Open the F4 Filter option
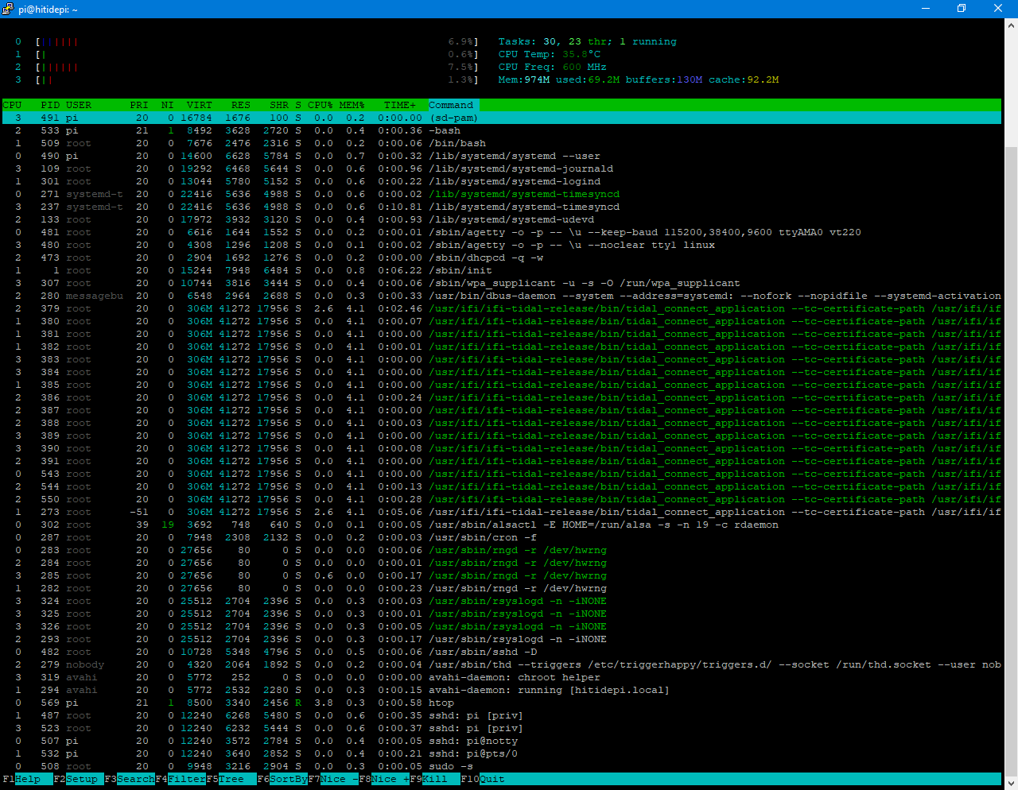1018x790 pixels. [181, 779]
